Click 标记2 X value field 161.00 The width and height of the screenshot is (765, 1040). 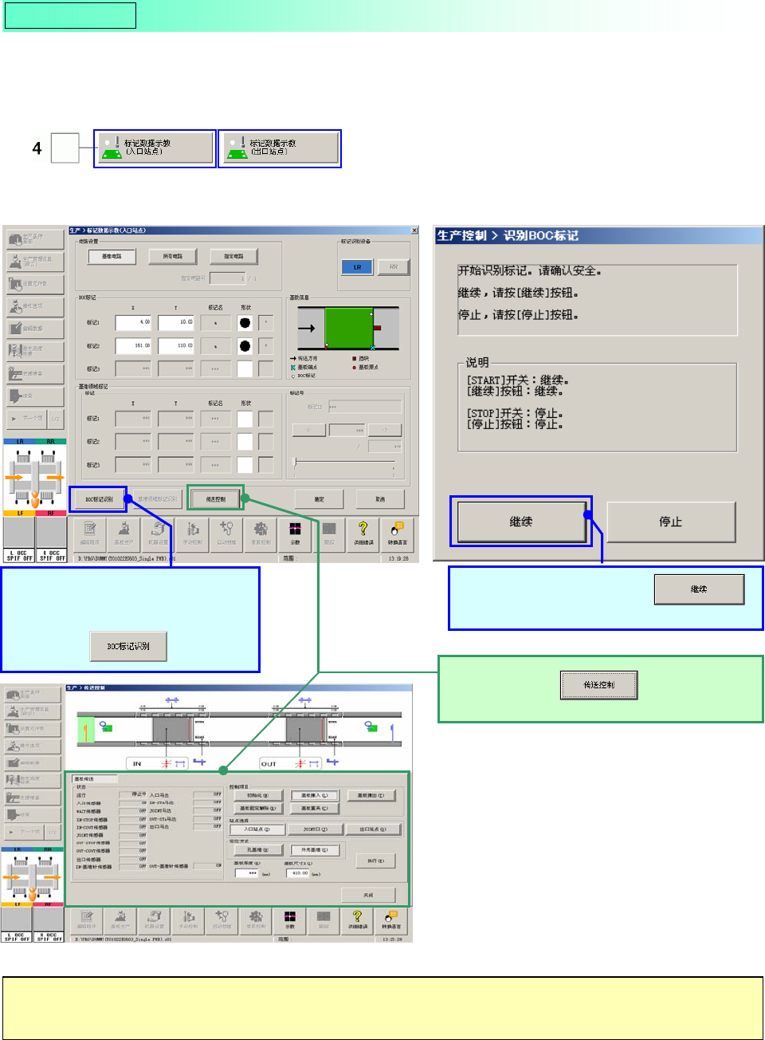133,345
